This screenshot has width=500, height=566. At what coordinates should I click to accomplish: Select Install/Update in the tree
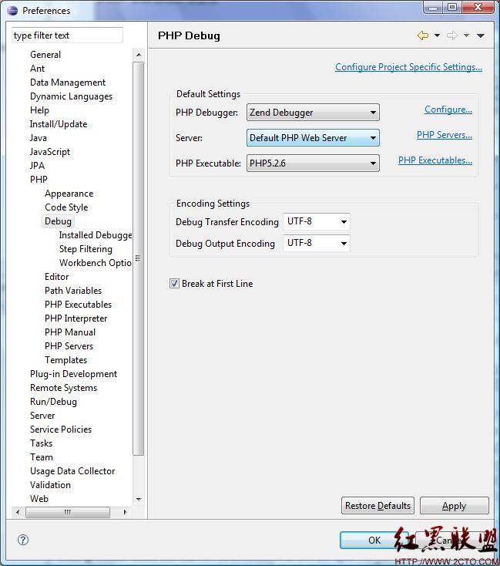(59, 124)
